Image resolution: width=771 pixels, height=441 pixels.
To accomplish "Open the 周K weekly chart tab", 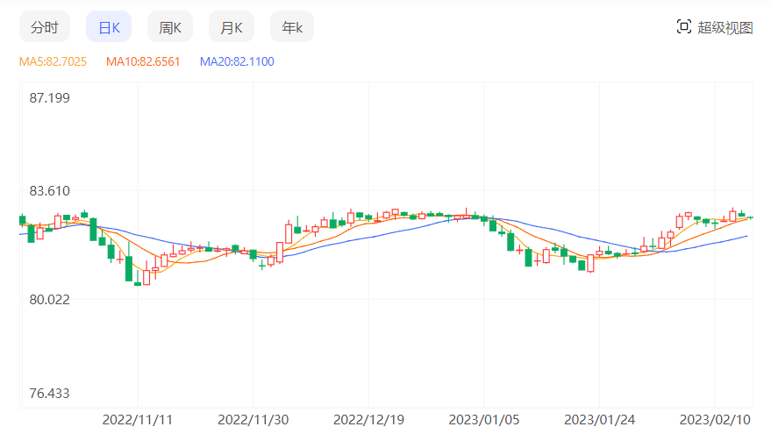I will click(x=170, y=27).
